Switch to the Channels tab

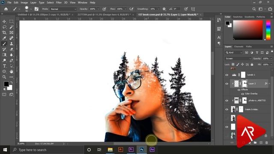238,47
